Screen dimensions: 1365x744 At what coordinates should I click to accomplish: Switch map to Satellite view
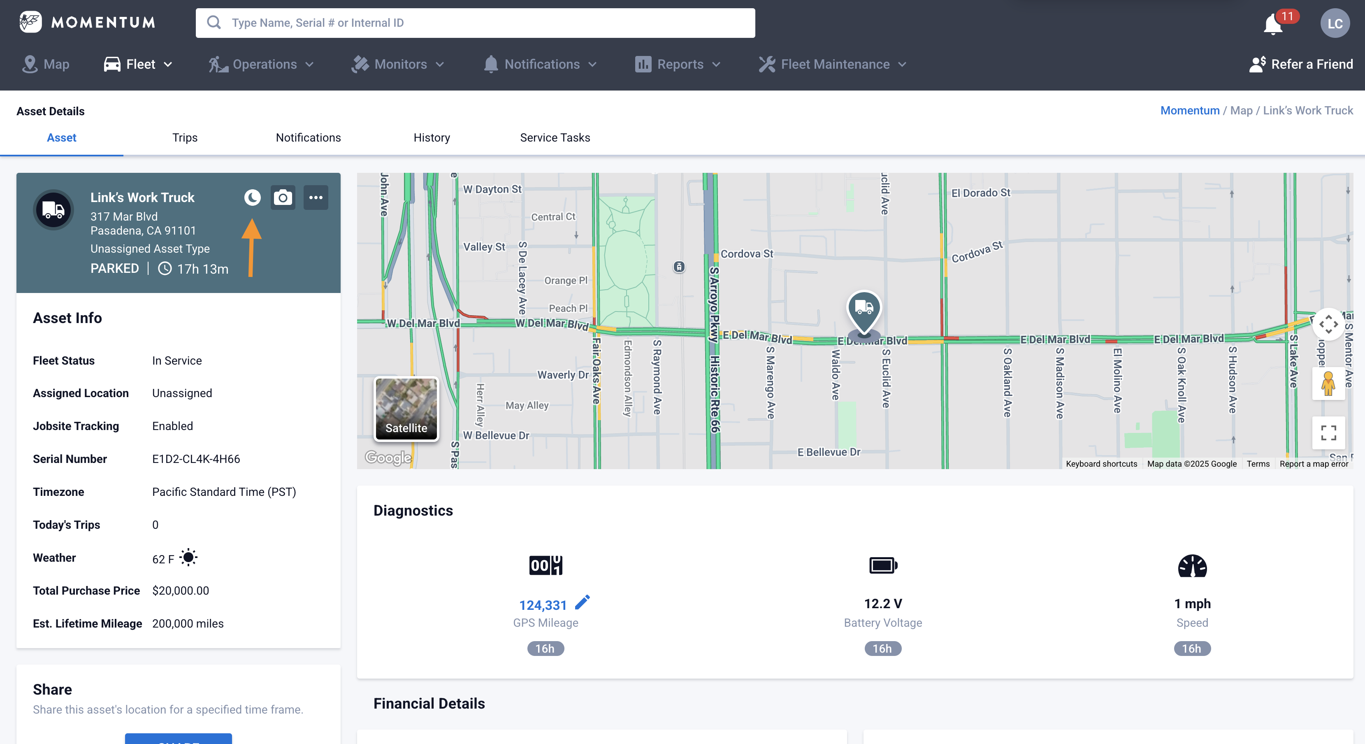point(406,409)
